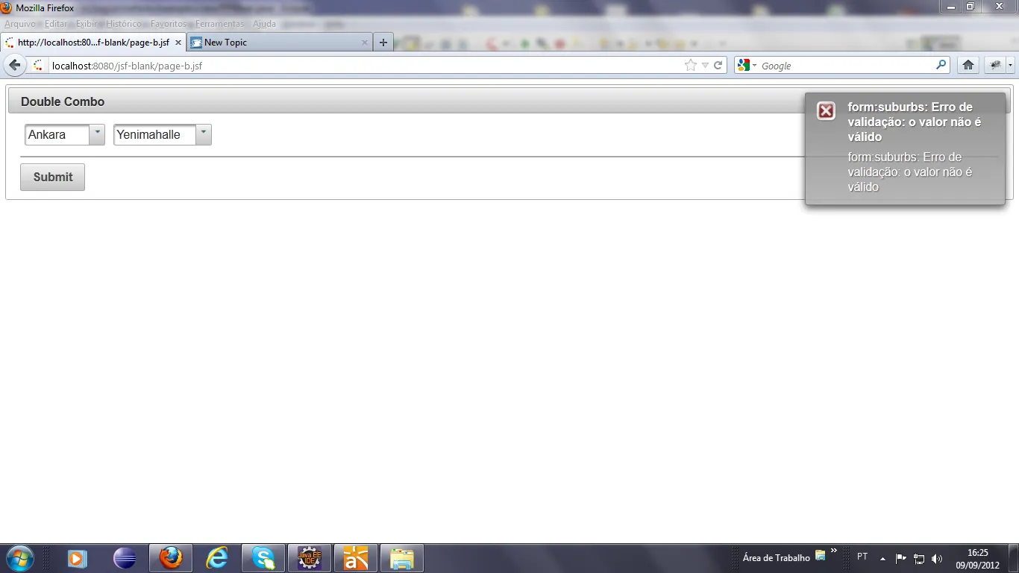The image size is (1019, 573).
Task: Open the Exibir menu
Action: (x=87, y=24)
